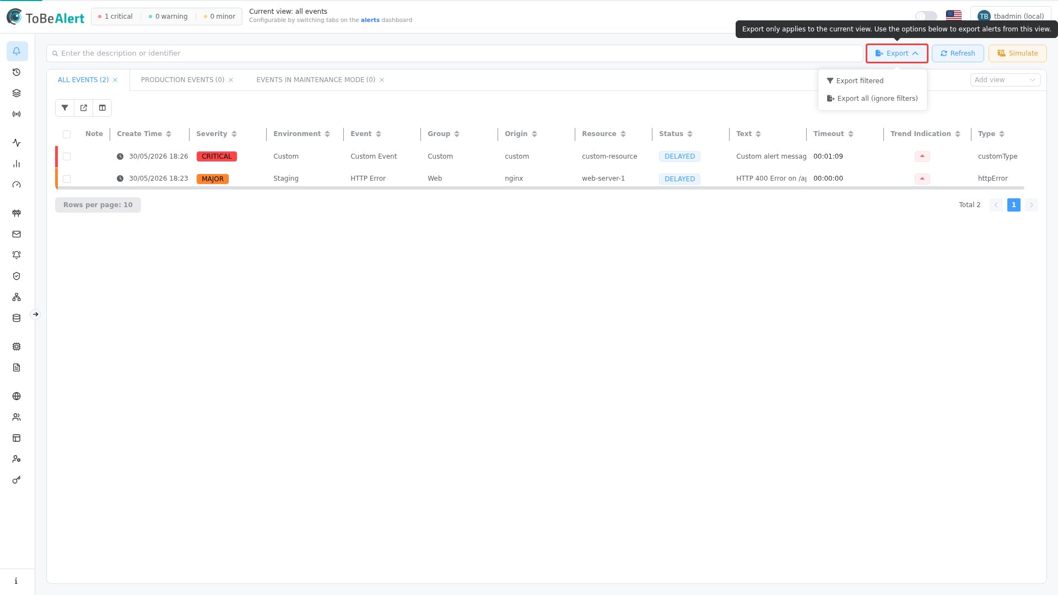Tick the checkbox of the CRITICAL row
The height and width of the screenshot is (595, 1058).
(67, 156)
